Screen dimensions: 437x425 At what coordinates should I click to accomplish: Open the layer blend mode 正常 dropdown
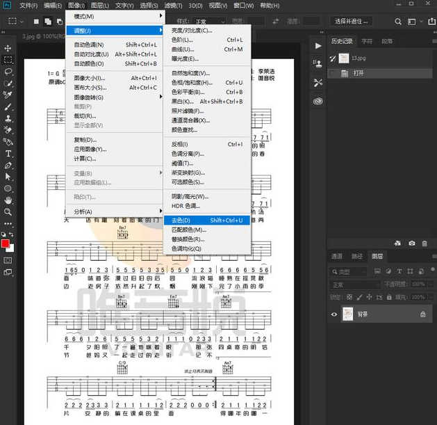point(355,285)
